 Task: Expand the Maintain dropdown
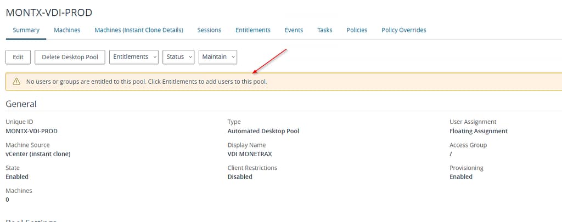tap(218, 57)
